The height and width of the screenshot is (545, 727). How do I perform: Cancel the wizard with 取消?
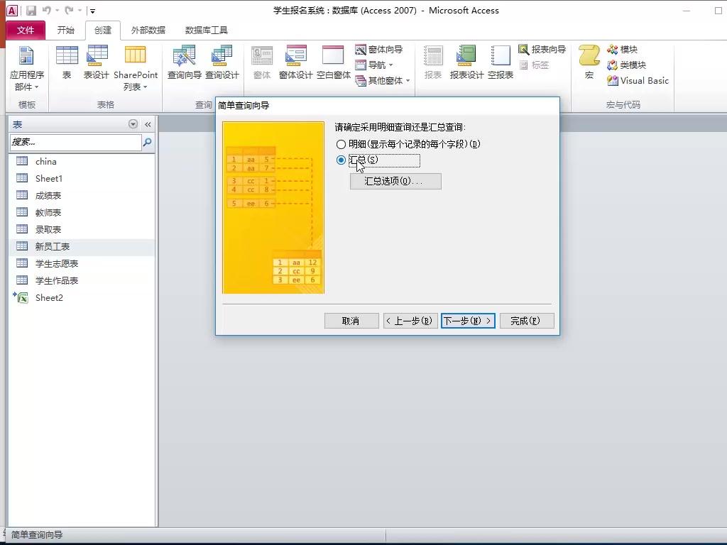click(351, 321)
